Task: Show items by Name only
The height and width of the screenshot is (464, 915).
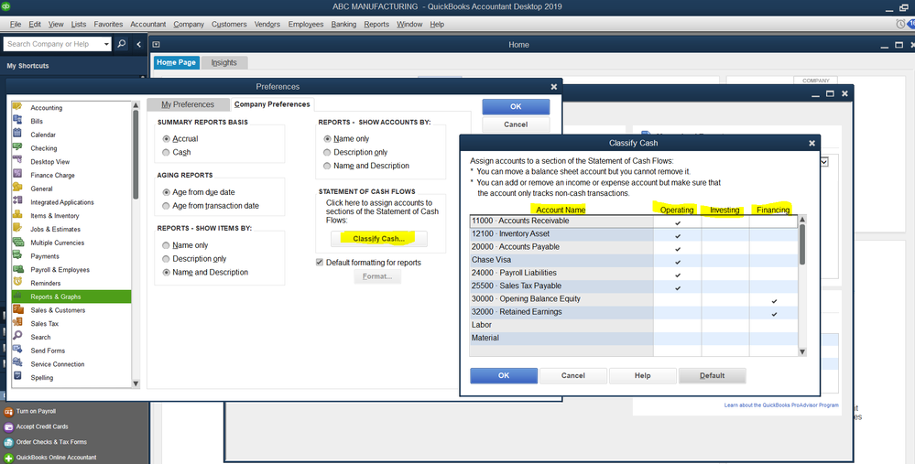Action: [167, 245]
